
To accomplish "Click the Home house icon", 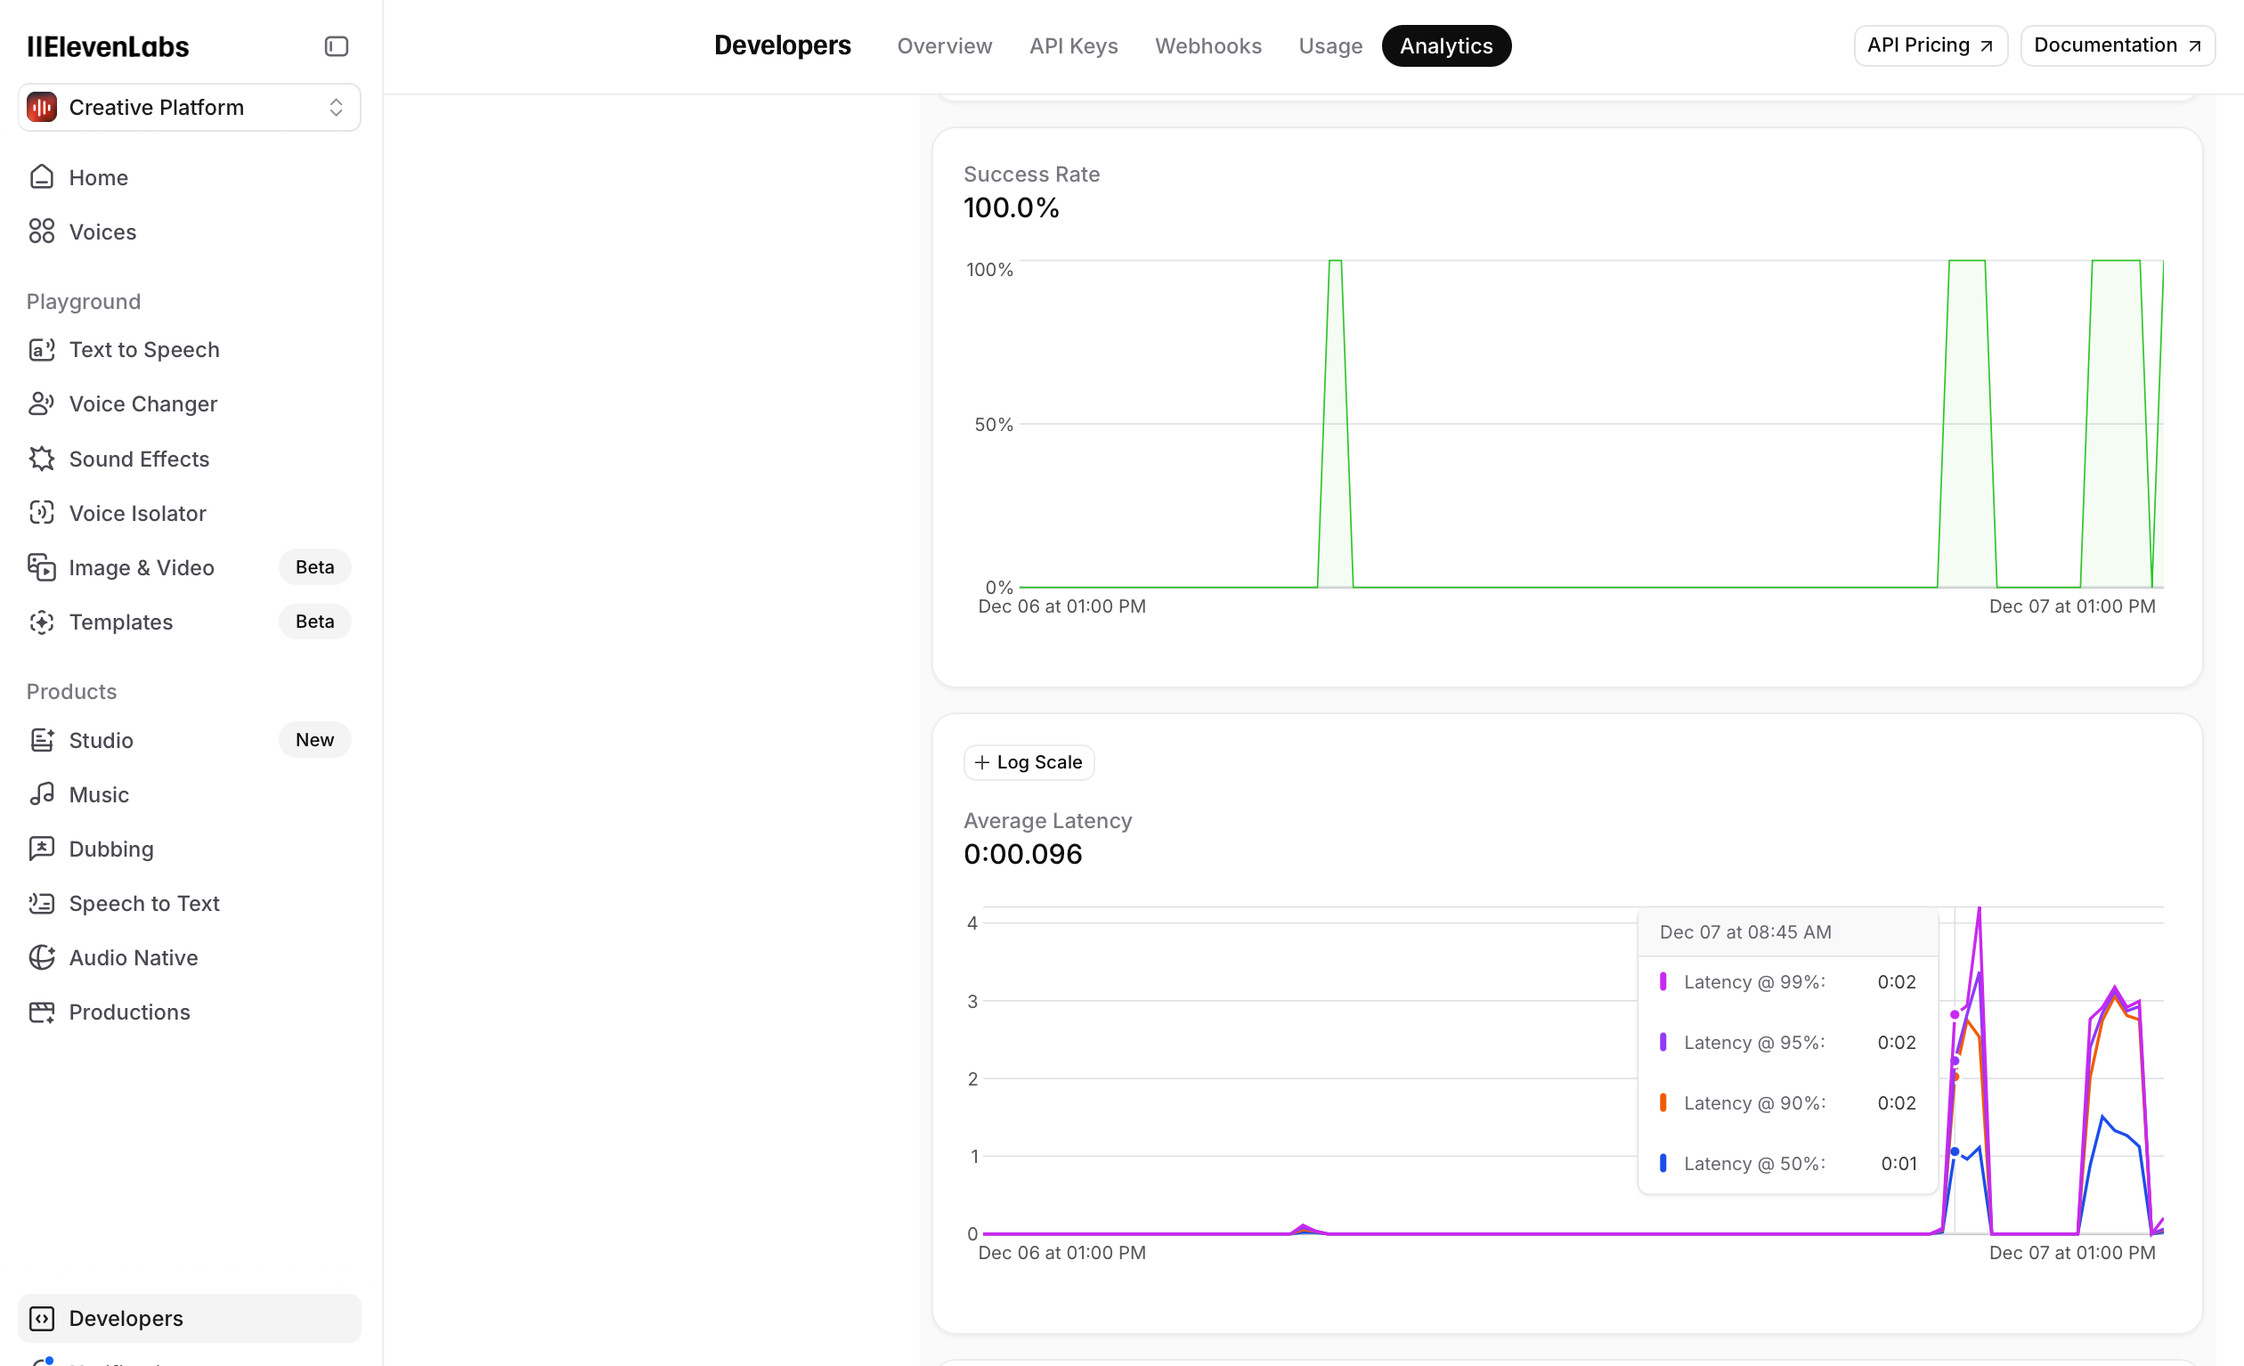I will click(x=42, y=176).
